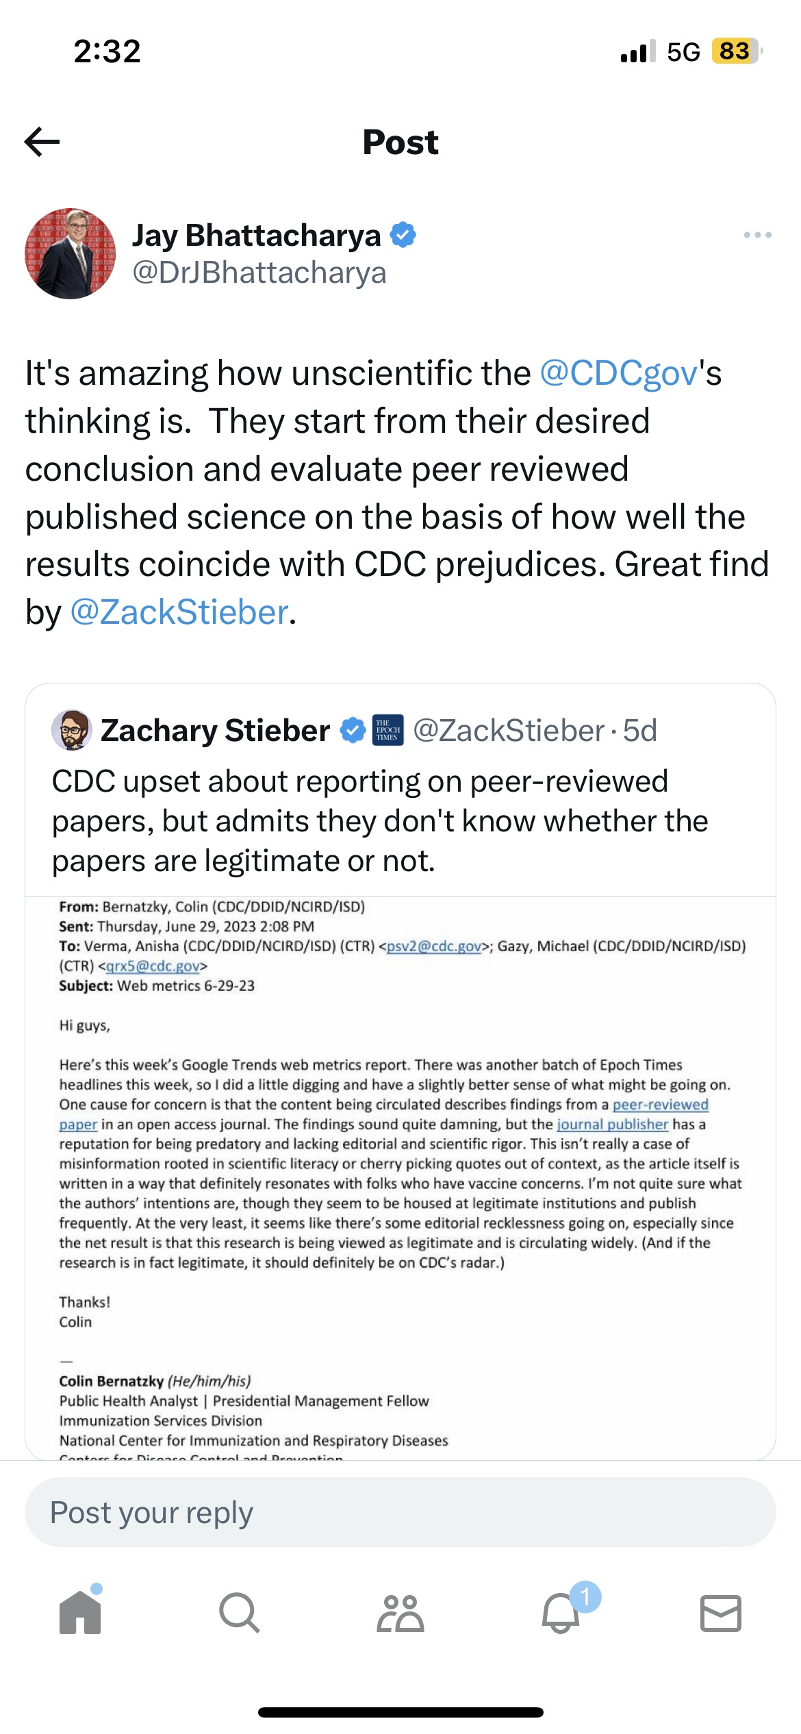Tap the back arrow icon
This screenshot has height=1734, width=801.
42,142
